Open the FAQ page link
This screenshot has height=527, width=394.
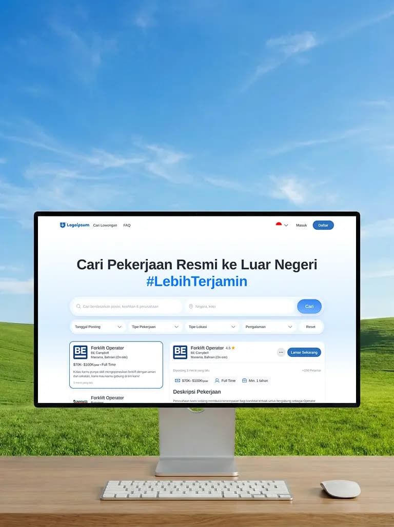point(127,225)
